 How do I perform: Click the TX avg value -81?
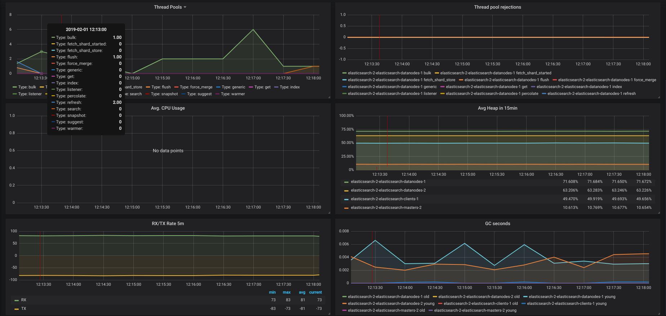coord(302,308)
